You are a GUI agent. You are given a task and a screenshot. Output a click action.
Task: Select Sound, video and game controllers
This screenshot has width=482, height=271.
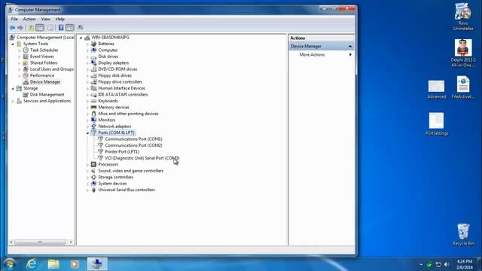click(x=130, y=171)
